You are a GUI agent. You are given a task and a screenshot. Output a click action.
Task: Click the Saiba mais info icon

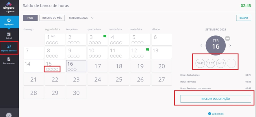point(209,114)
